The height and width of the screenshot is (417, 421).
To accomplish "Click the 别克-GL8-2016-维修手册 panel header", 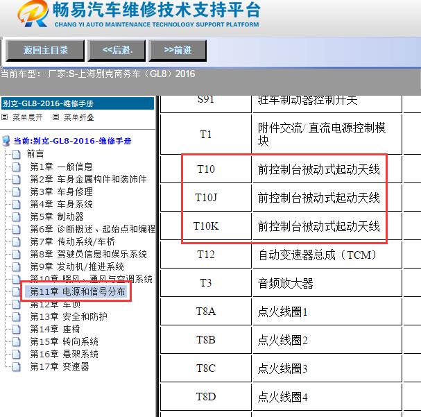I will [78, 103].
